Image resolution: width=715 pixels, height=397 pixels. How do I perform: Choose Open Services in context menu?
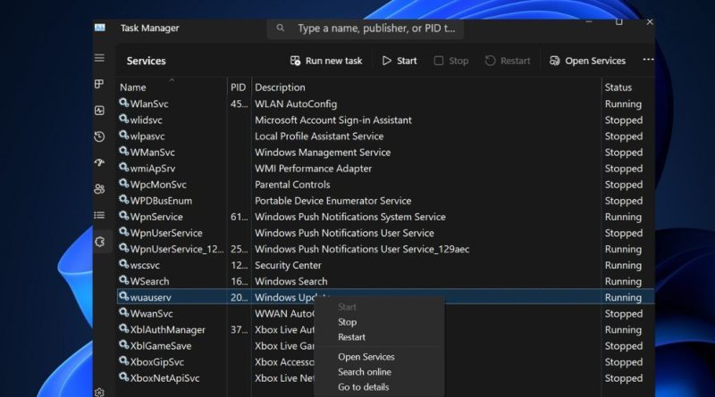(366, 357)
